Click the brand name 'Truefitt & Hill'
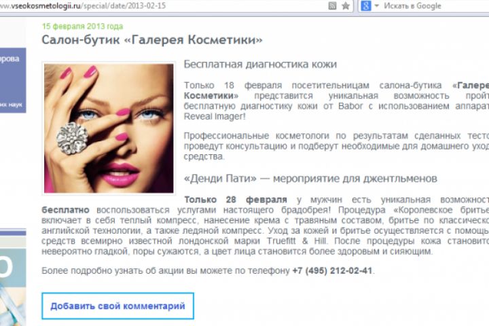This screenshot has height=326, width=489. click(x=297, y=241)
